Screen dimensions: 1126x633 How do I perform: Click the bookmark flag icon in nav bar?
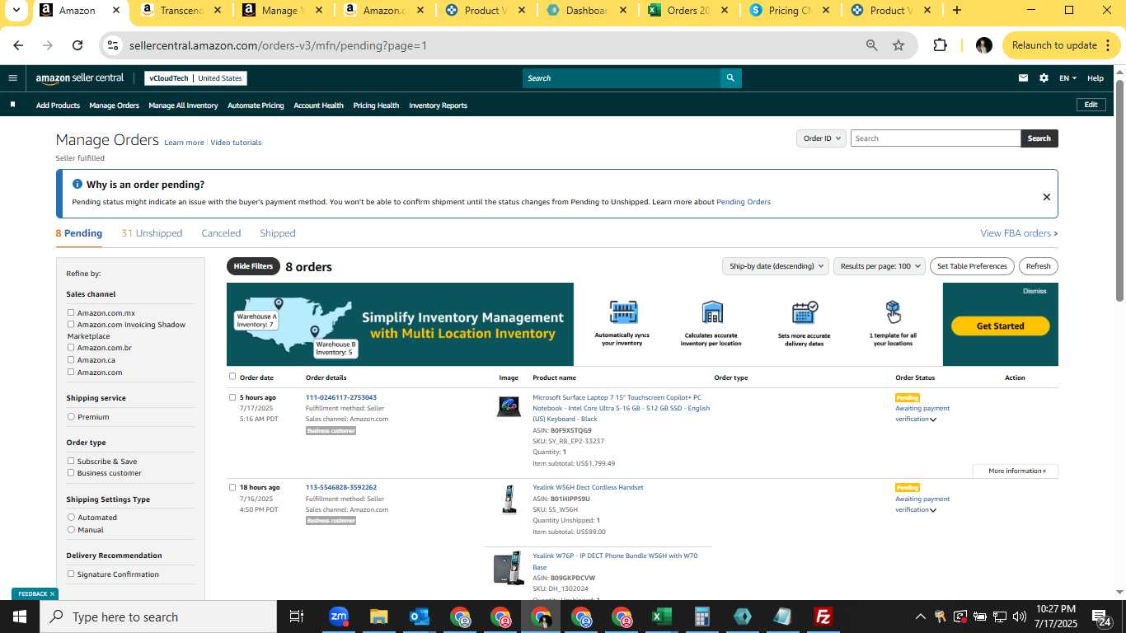pyautogui.click(x=12, y=105)
